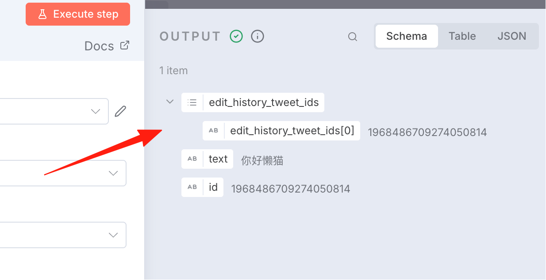This screenshot has height=280, width=546.
Task: Open the middle dropdown field
Action: point(63,173)
